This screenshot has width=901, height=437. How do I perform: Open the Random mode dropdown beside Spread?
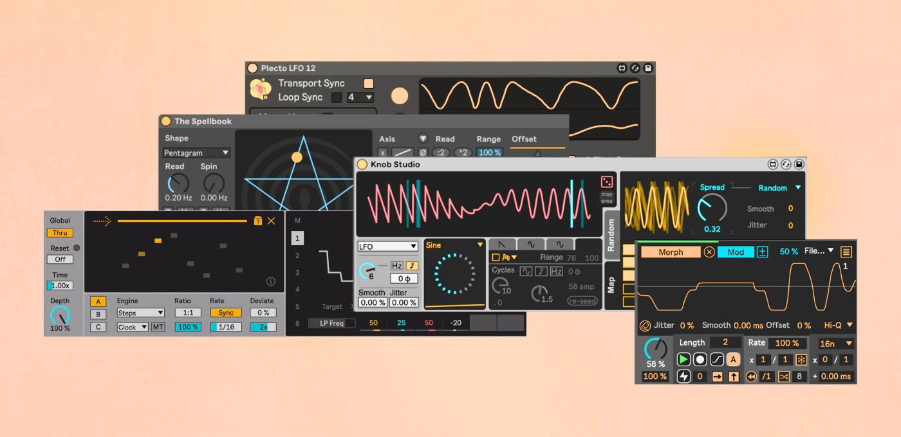(x=779, y=188)
